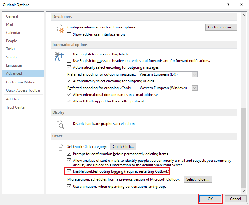The image size is (249, 205).
Task: Switch to the Mail settings section
Action: 9,24
